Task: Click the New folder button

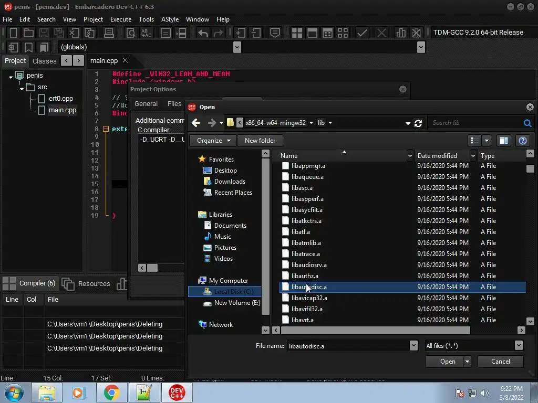Action: coord(260,141)
